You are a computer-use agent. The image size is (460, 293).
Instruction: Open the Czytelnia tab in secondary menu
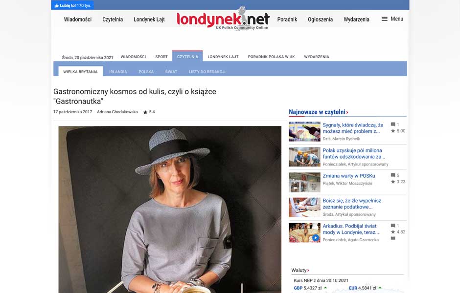(x=187, y=57)
